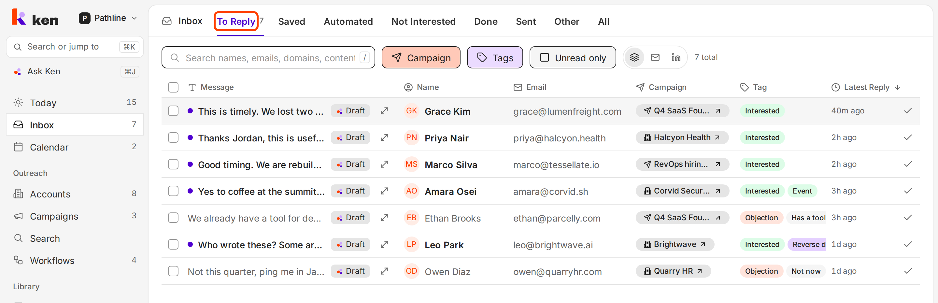This screenshot has height=303, width=938.
Task: Open the Sent tab
Action: click(525, 22)
